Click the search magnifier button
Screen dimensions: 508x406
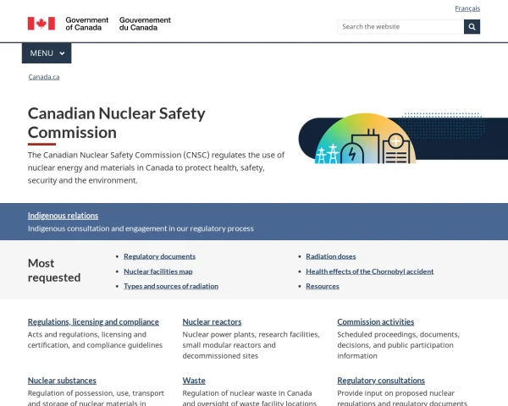(472, 26)
